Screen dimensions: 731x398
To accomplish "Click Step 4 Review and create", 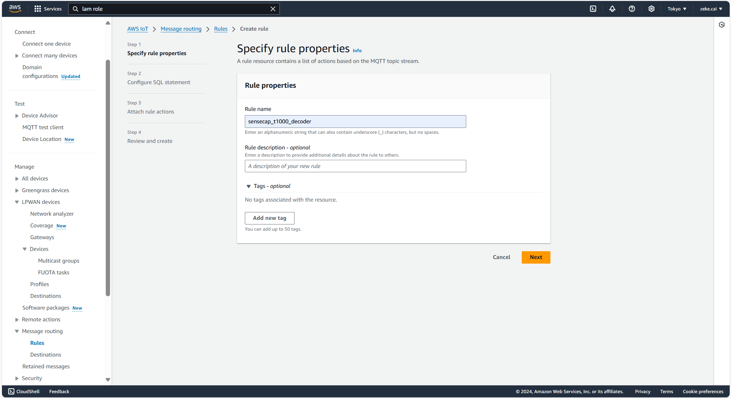I will click(150, 141).
